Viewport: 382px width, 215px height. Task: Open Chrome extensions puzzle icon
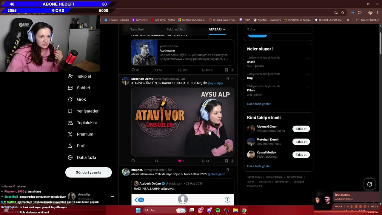[360, 13]
